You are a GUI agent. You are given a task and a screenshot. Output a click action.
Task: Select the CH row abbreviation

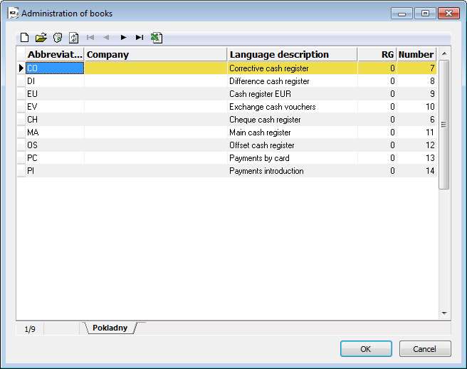[x=55, y=120]
